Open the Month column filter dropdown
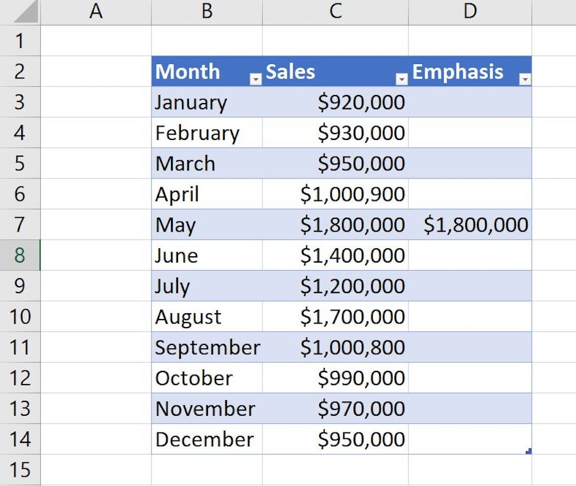The image size is (576, 486). [255, 78]
